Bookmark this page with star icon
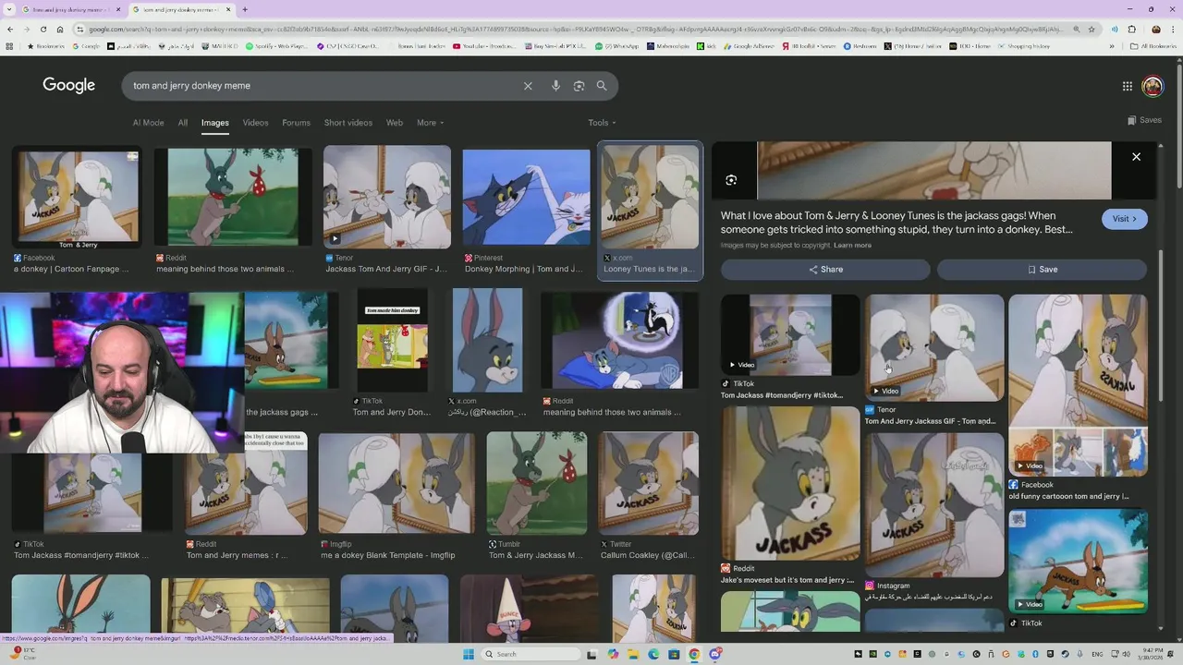 coord(1092,30)
